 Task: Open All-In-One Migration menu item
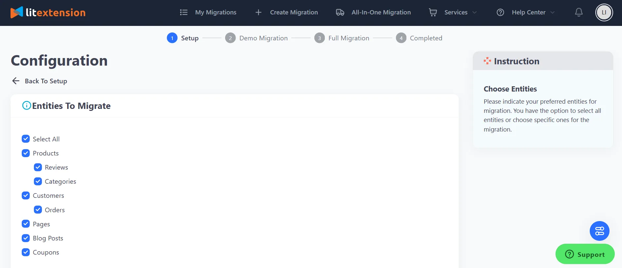tap(381, 12)
